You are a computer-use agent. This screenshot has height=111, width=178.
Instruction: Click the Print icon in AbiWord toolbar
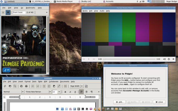[26, 86]
